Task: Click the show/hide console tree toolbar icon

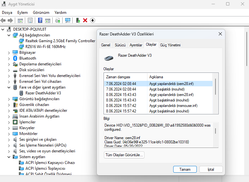Action: (20, 20)
